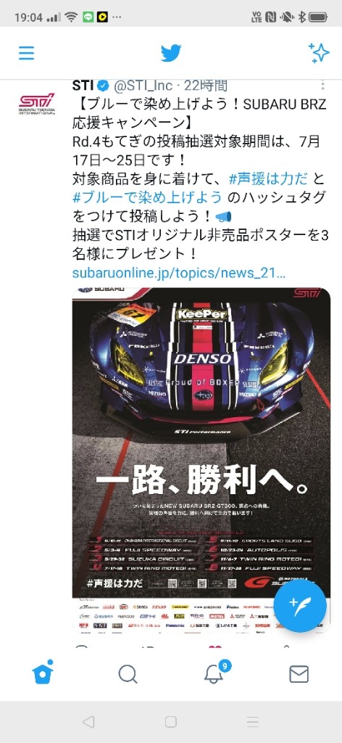Open the hamburger navigation menu
This screenshot has height=743, width=342.
click(x=27, y=53)
